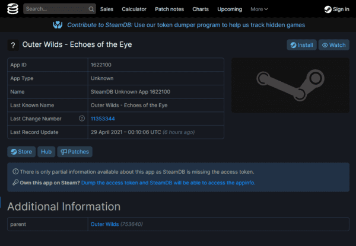Open the Sales page
Viewport: 356px width, 246px height.
point(107,9)
